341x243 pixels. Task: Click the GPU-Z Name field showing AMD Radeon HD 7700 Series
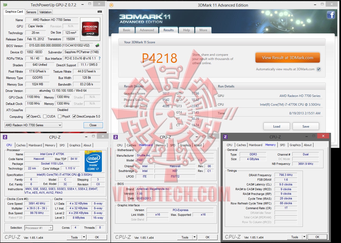coord(52,20)
